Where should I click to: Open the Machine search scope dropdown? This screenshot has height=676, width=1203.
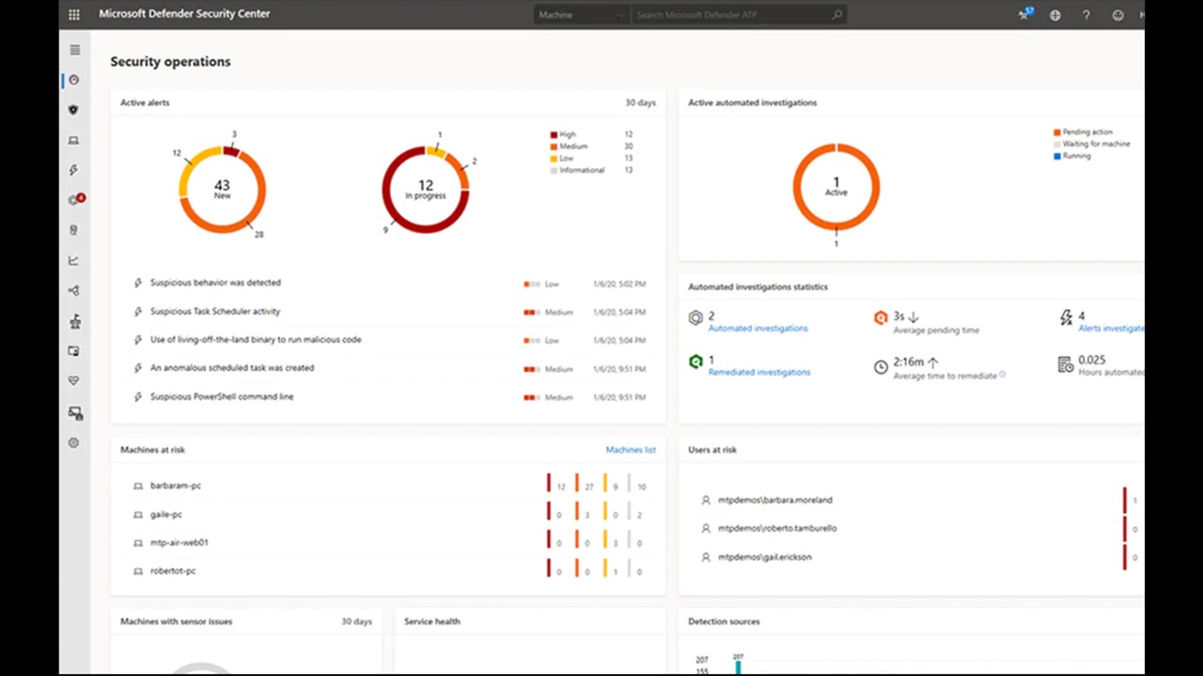pos(581,15)
